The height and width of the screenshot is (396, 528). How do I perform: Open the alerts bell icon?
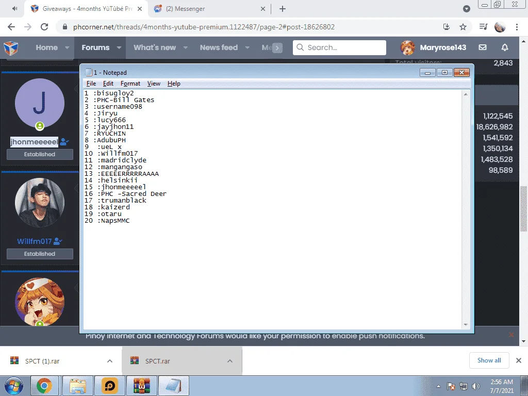505,47
